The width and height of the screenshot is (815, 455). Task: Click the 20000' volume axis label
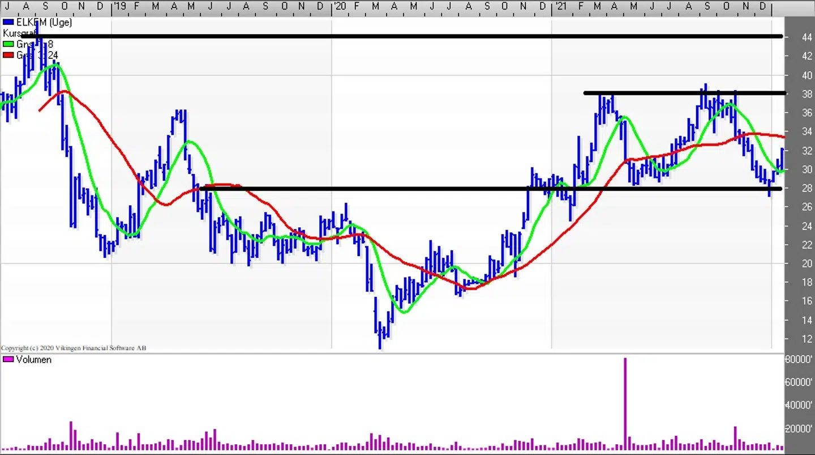point(798,429)
